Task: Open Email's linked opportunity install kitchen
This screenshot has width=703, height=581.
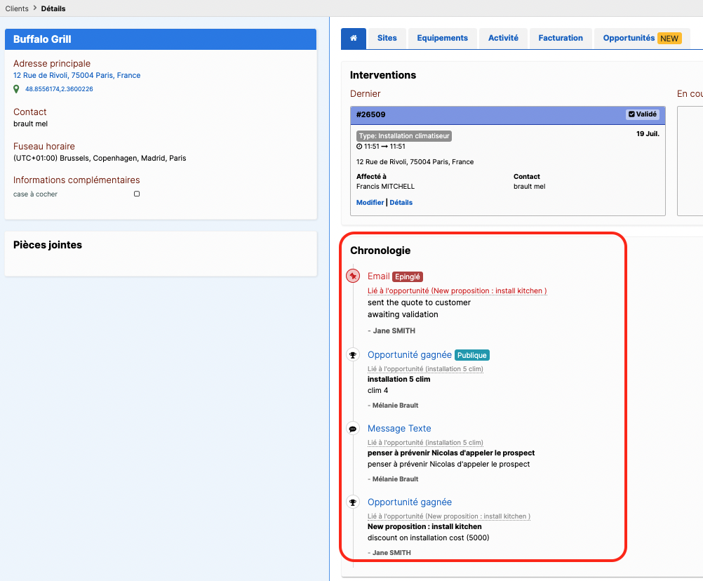Action: tap(457, 291)
